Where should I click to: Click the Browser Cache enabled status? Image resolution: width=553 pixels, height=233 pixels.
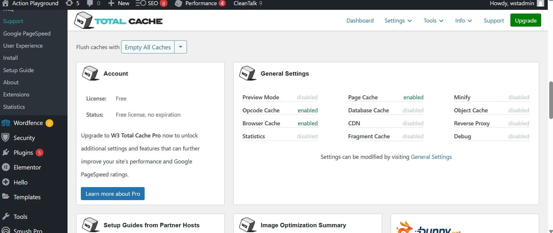click(x=308, y=123)
